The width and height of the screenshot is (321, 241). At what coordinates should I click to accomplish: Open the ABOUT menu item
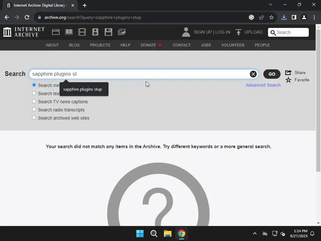click(52, 45)
